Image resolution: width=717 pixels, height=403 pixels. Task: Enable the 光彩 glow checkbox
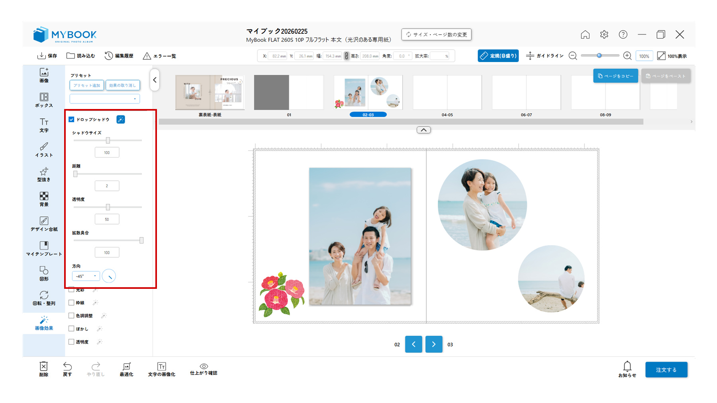pos(72,290)
